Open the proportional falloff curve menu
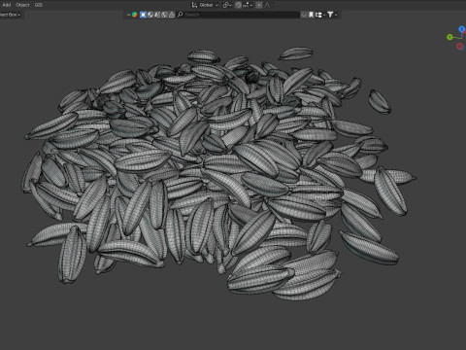 tap(267, 5)
